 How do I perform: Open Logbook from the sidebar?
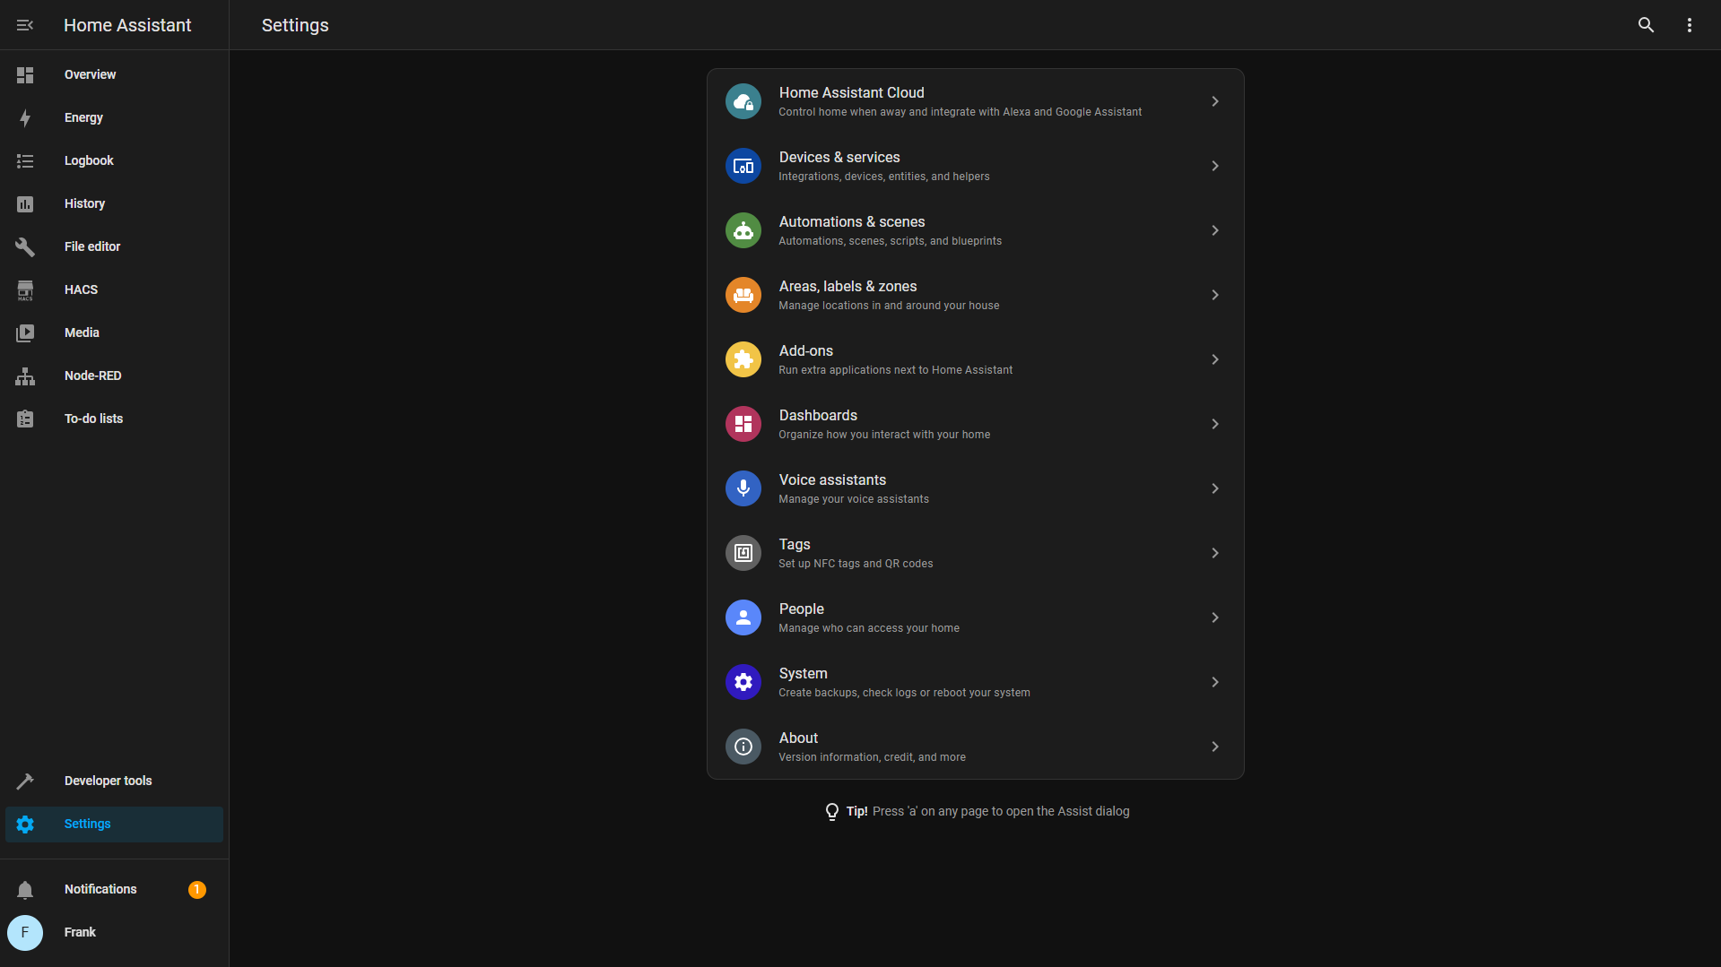coord(114,161)
